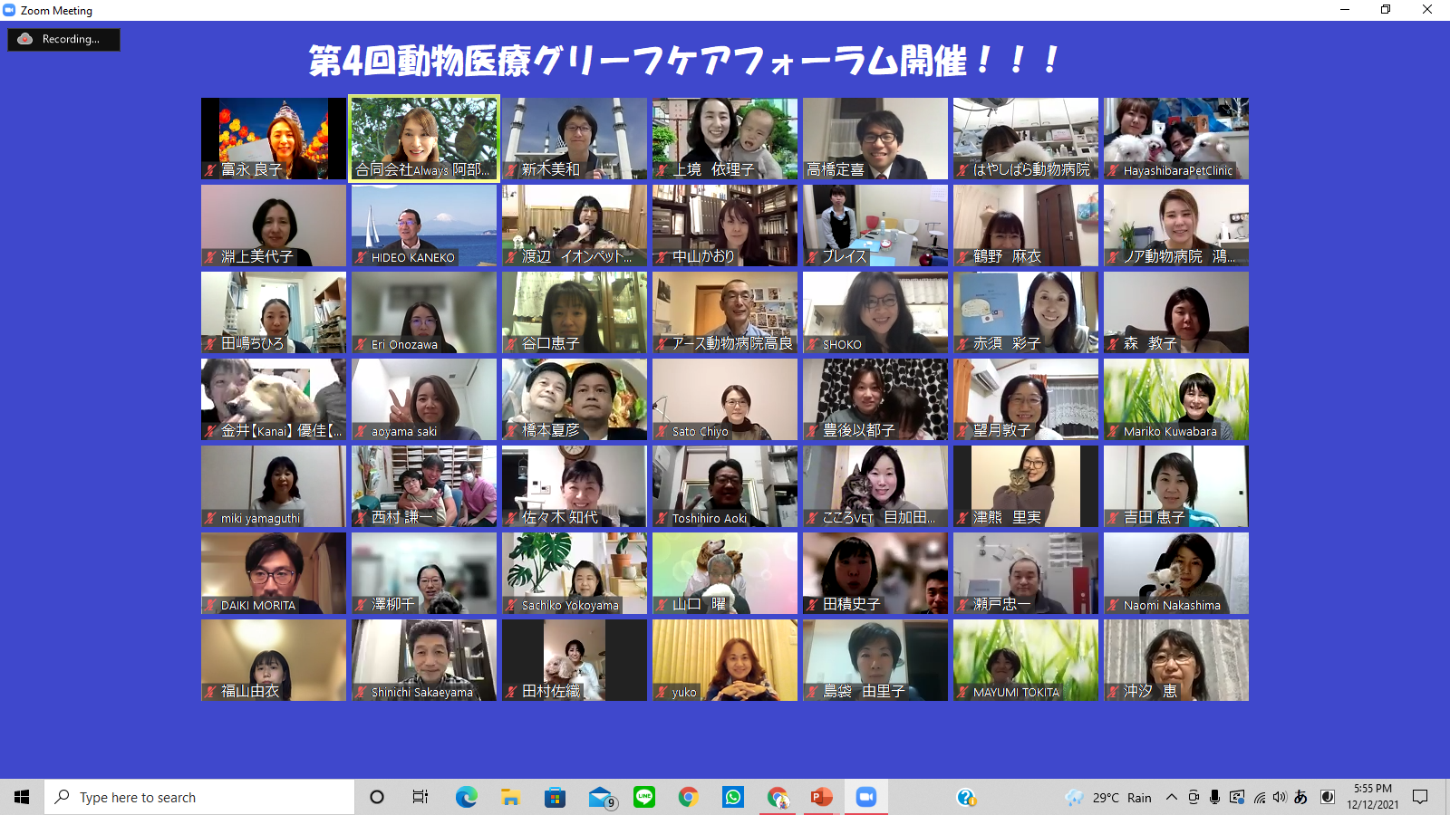Open Cortana circle icon

coord(377,797)
